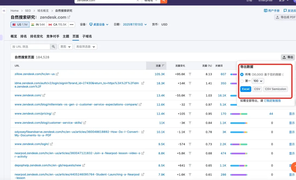
Task: Switch to the 竞争对手 tab
Action: point(53,36)
